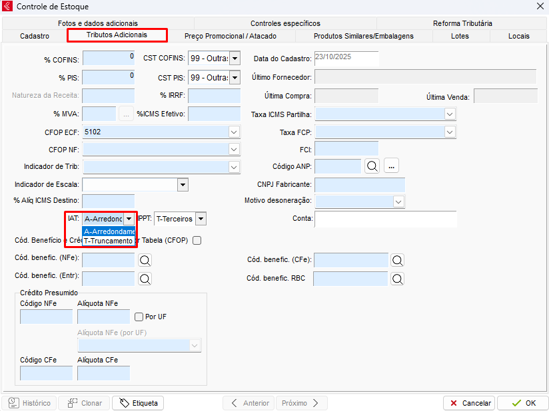Open the Reforma Tributária tab
Image resolution: width=549 pixels, height=411 pixels.
(462, 23)
